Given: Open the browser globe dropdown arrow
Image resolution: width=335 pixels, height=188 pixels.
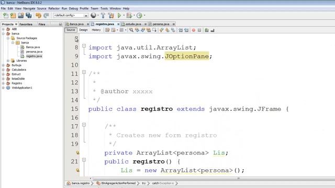Looking at the screenshot, I should point(98,15).
